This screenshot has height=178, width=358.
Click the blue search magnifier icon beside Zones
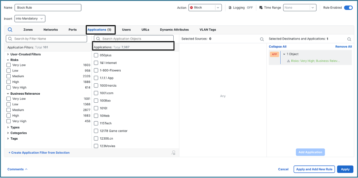point(10,30)
